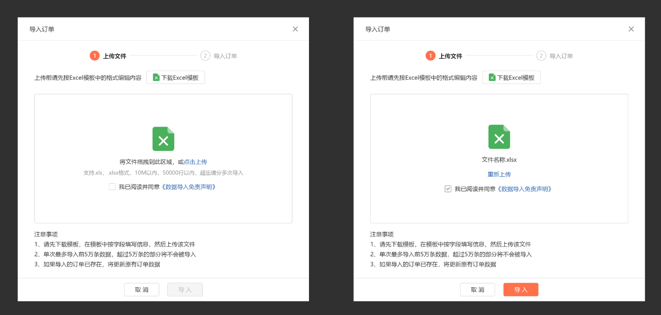Click the 点击上传 link in the left dialog
The image size is (661, 315).
195,162
